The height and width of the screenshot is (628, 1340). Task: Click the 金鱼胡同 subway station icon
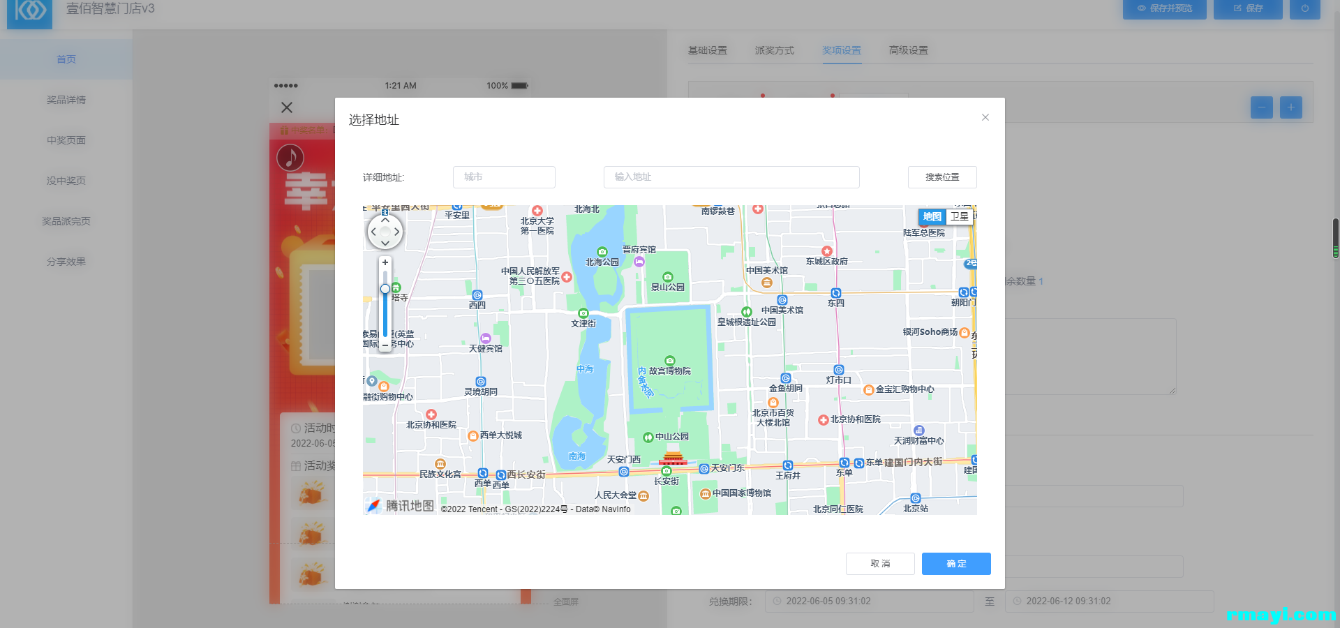point(786,378)
